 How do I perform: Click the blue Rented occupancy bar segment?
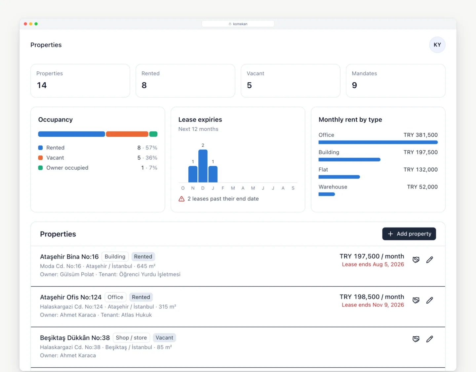[x=71, y=134]
